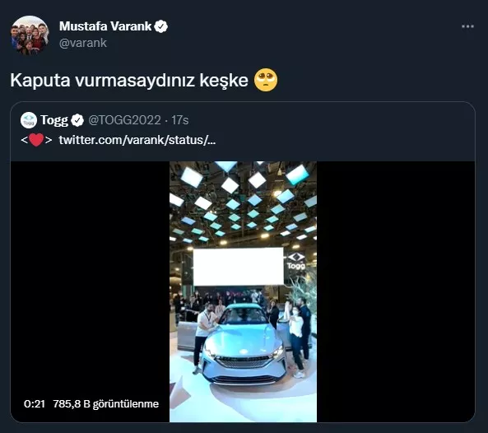This screenshot has width=488, height=433.
Task: Open the three-dot more options menu
Action: 467,27
